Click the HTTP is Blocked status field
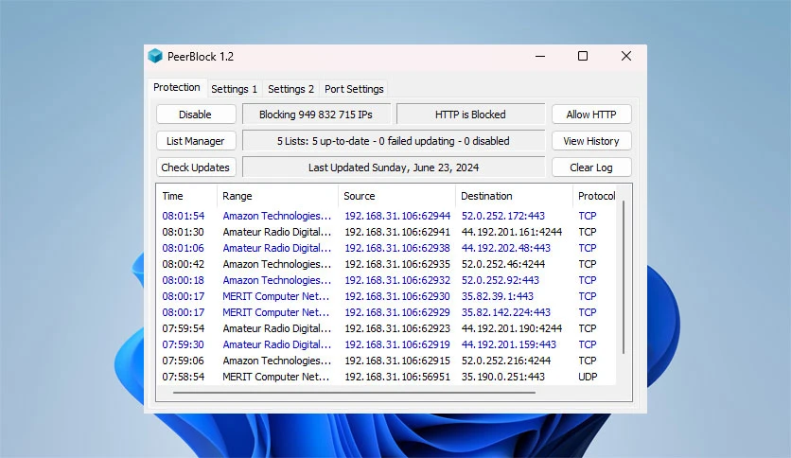This screenshot has width=791, height=458. point(470,114)
